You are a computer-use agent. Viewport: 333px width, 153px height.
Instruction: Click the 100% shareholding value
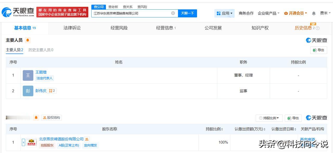click(223, 142)
